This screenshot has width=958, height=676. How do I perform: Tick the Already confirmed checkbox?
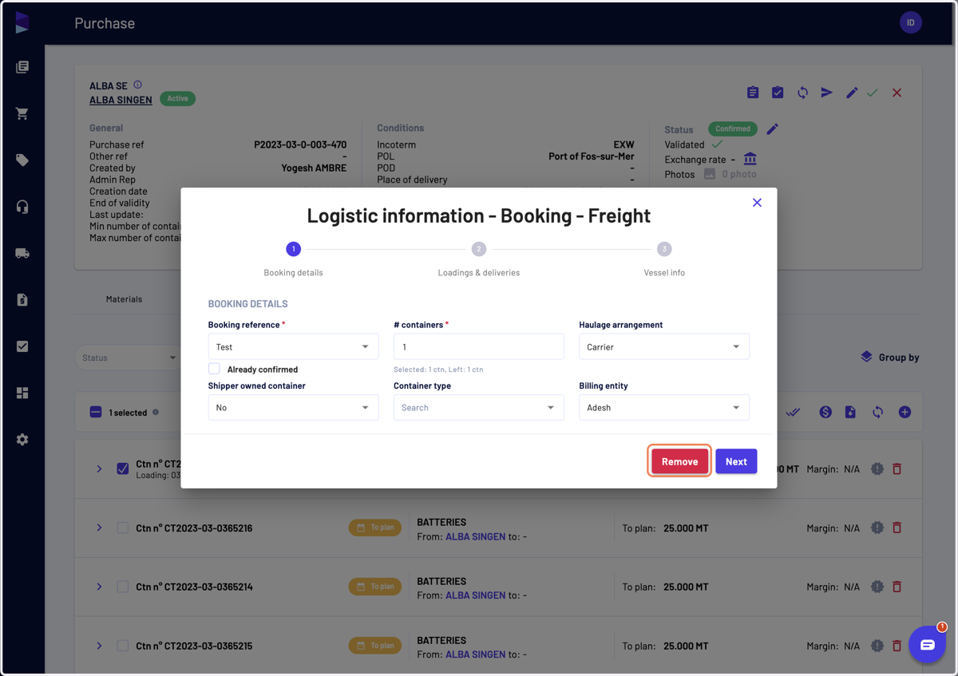[214, 369]
